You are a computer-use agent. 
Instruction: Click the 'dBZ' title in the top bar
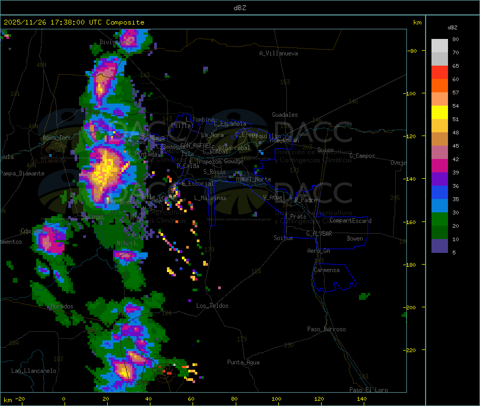[239, 8]
